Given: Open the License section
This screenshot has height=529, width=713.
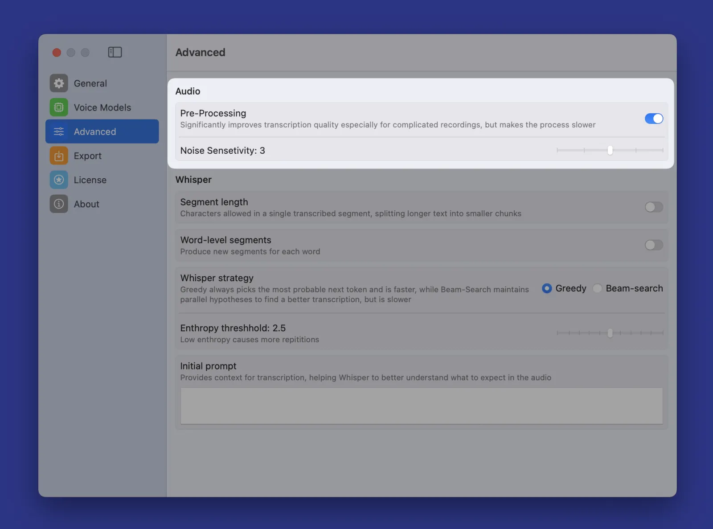Looking at the screenshot, I should click(x=102, y=180).
